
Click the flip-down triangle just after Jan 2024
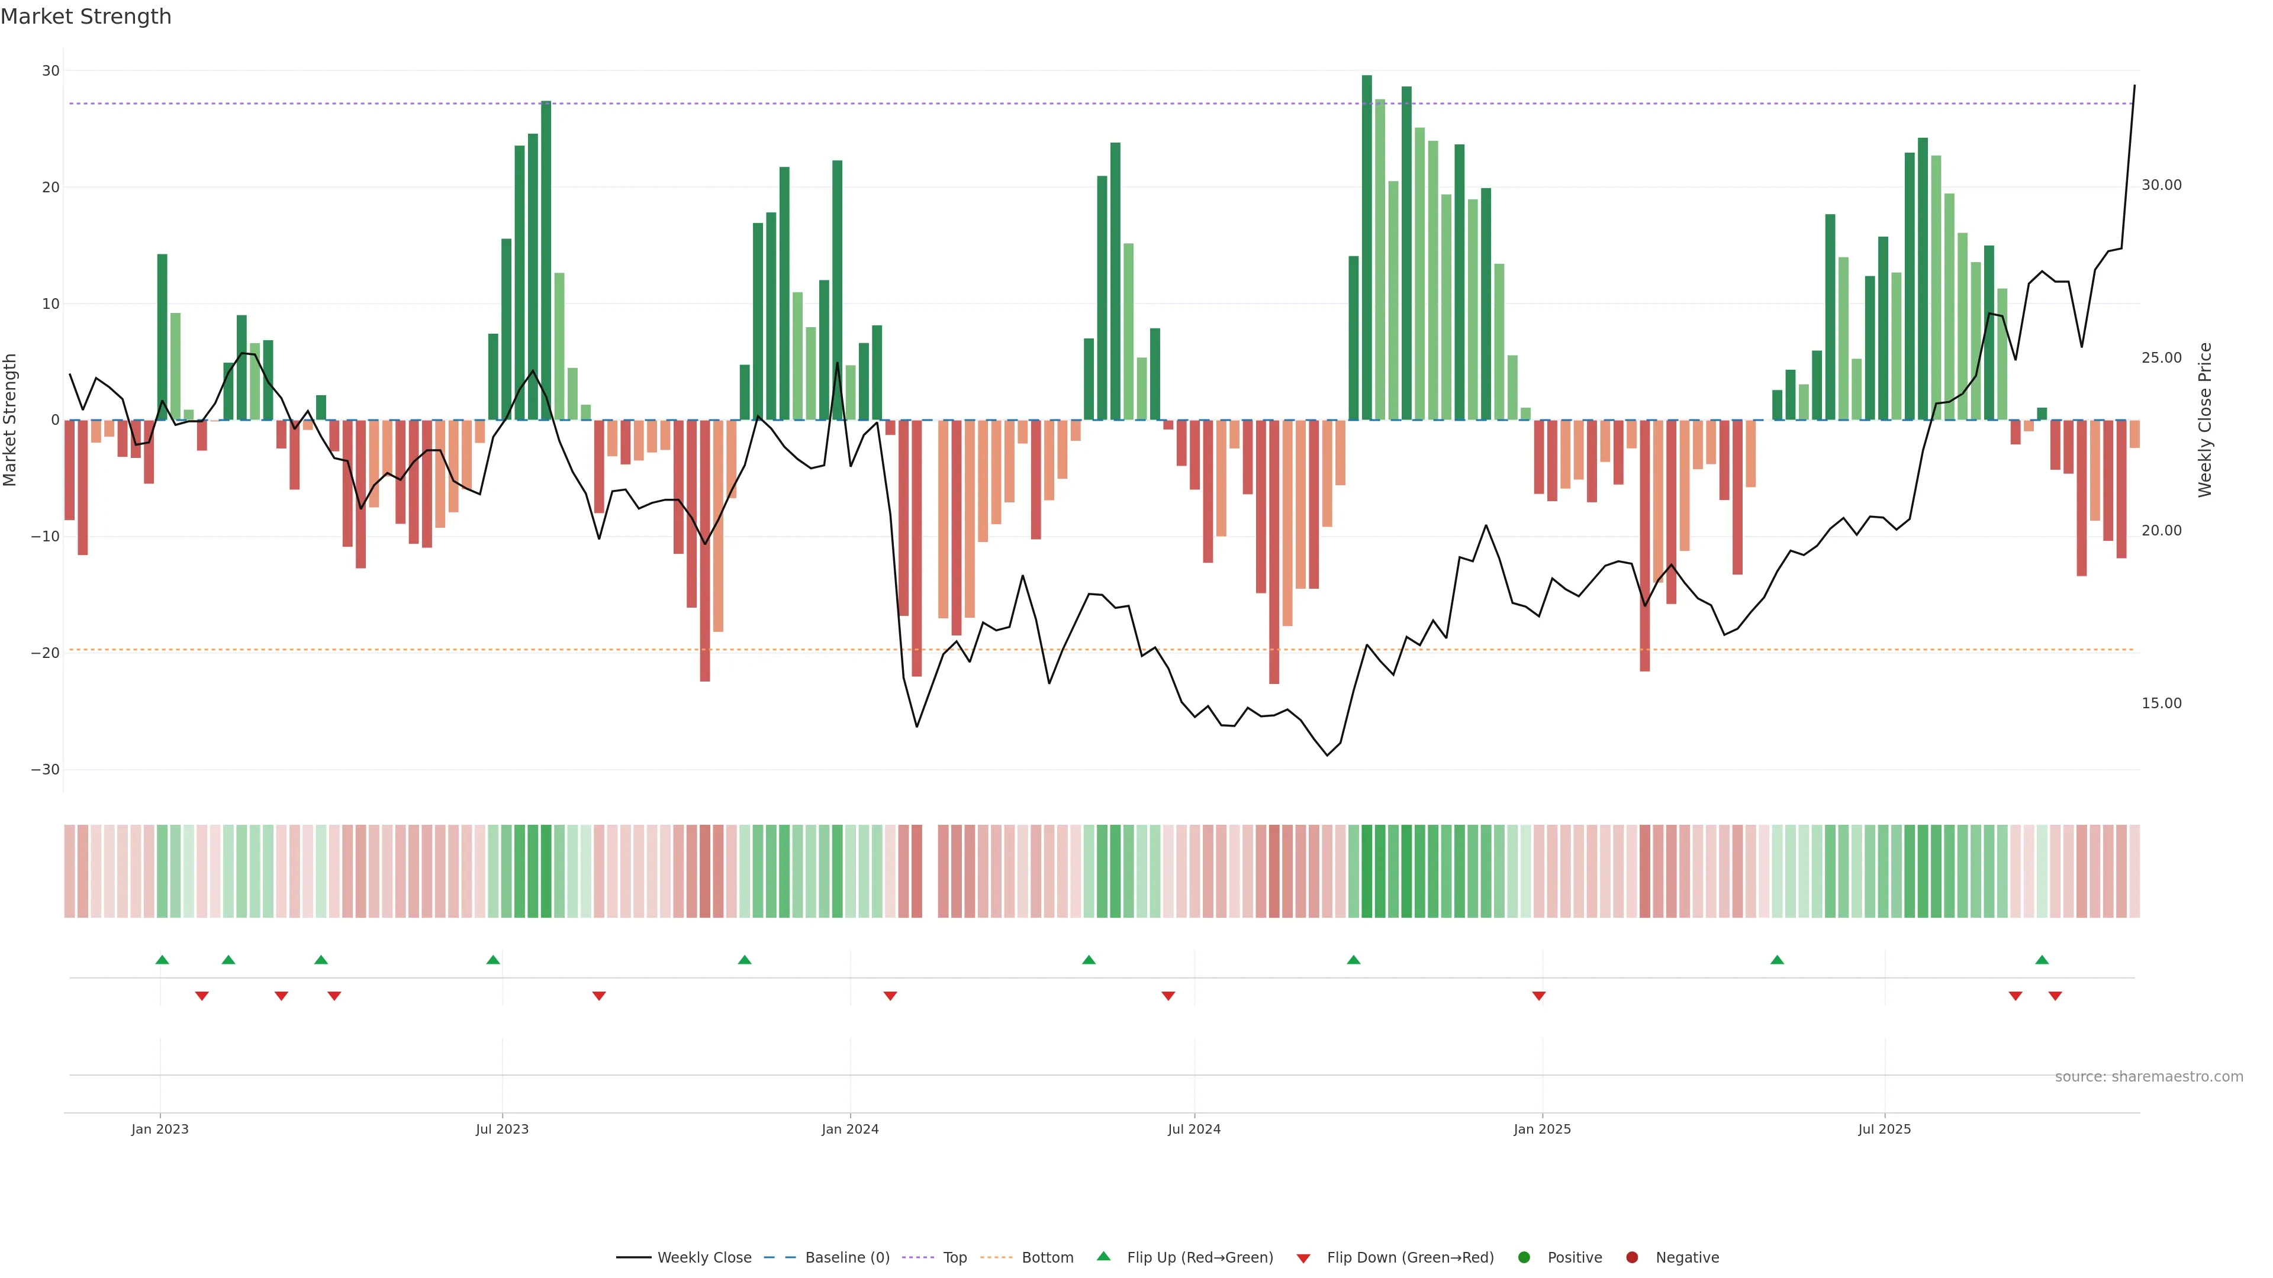(890, 996)
